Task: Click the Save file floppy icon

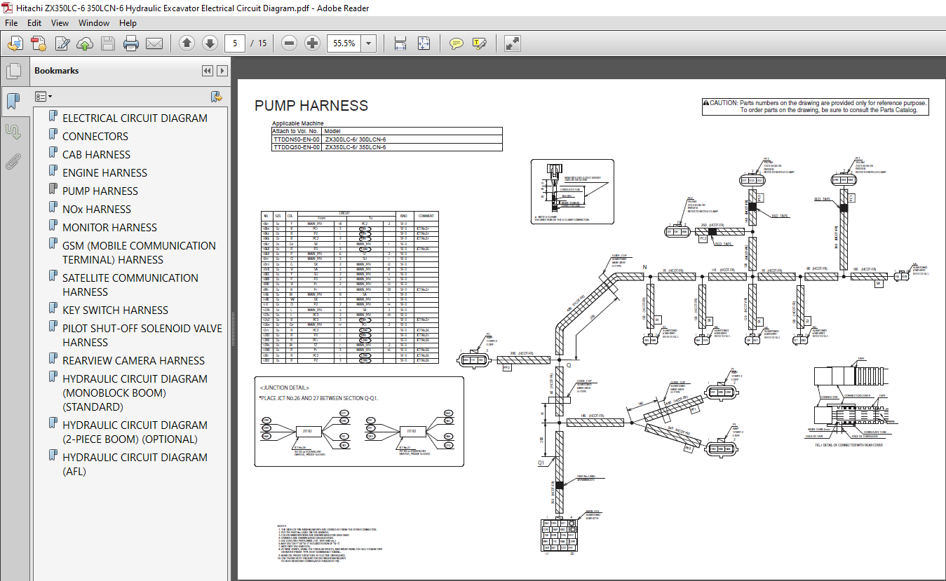Action: coord(108,43)
